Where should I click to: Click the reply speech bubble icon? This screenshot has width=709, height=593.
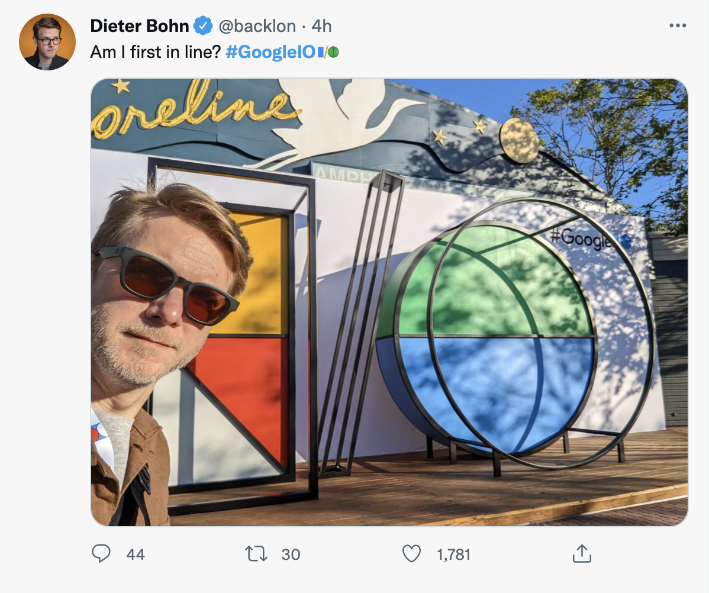pos(101,554)
